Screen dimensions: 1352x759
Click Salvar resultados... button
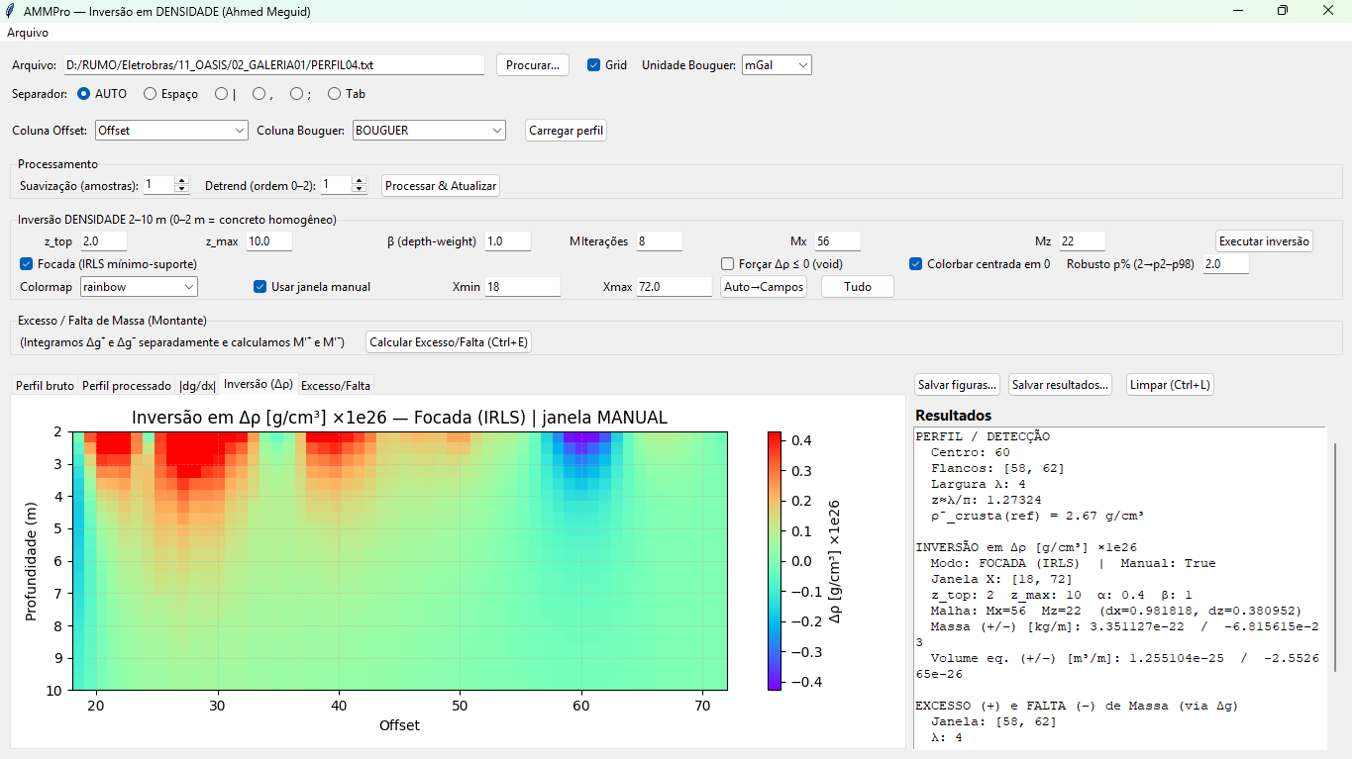(x=1061, y=385)
